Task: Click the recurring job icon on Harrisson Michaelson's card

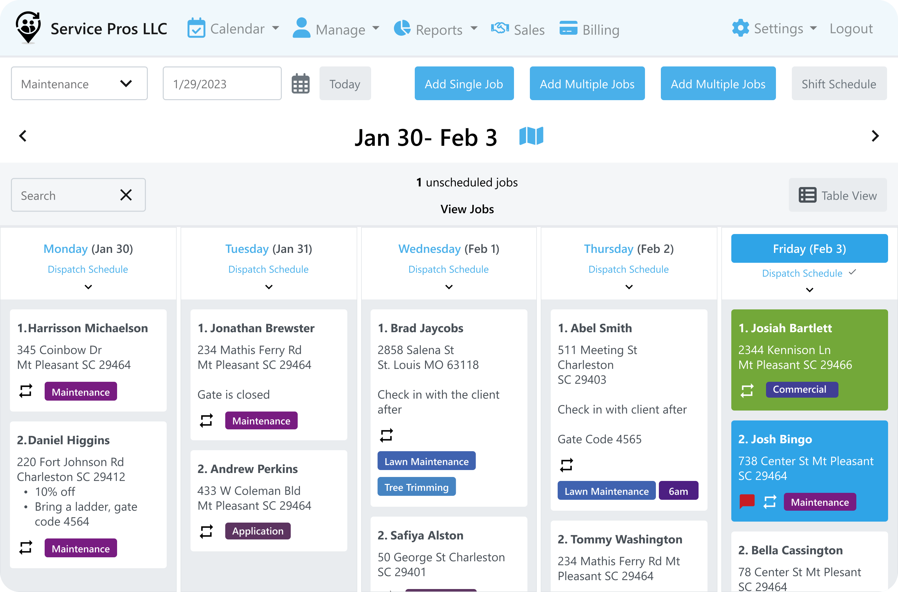Action: pos(25,391)
